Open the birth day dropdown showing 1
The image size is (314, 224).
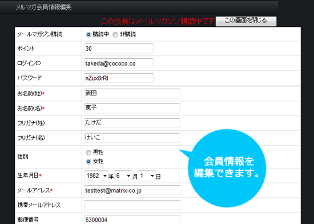[147, 175]
